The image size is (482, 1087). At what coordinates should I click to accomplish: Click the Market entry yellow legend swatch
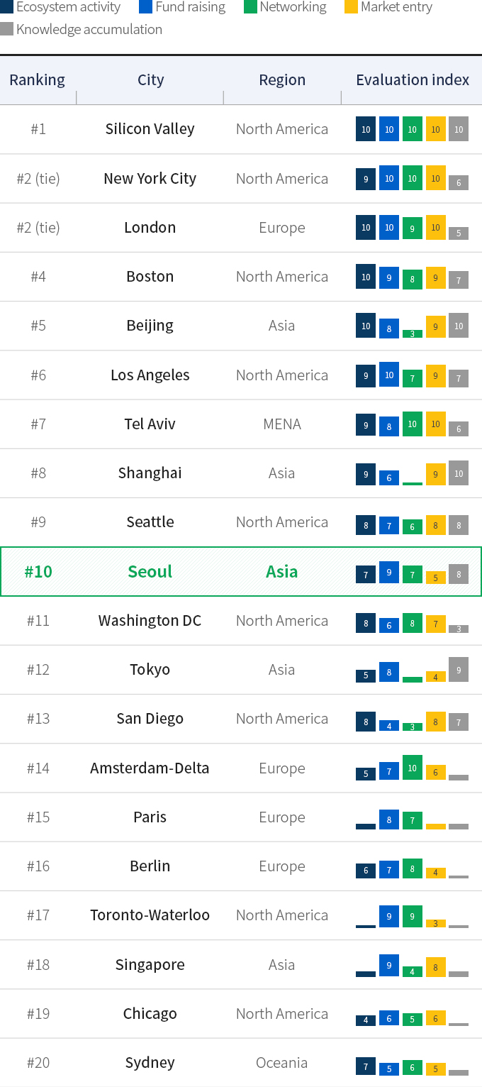[x=351, y=7]
